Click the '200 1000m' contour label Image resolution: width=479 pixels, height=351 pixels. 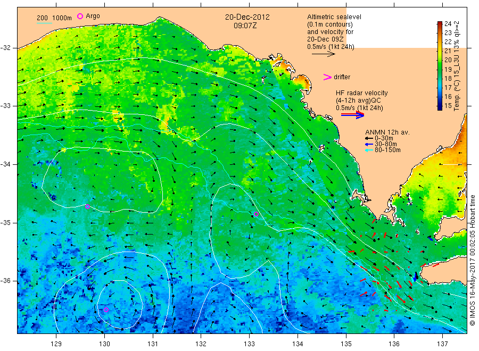click(54, 18)
